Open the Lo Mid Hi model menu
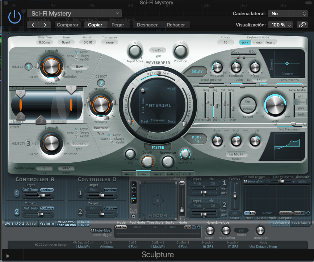This screenshot has height=262, width=314. [x=236, y=154]
